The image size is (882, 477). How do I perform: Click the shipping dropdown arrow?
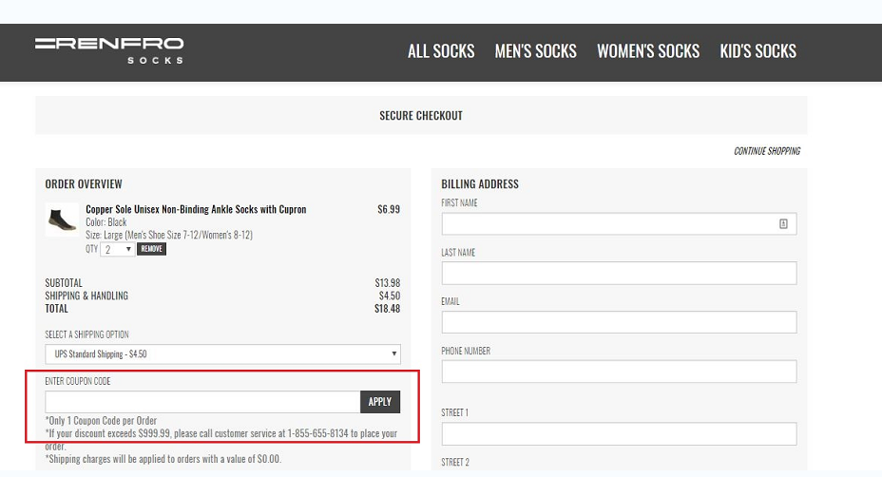393,353
